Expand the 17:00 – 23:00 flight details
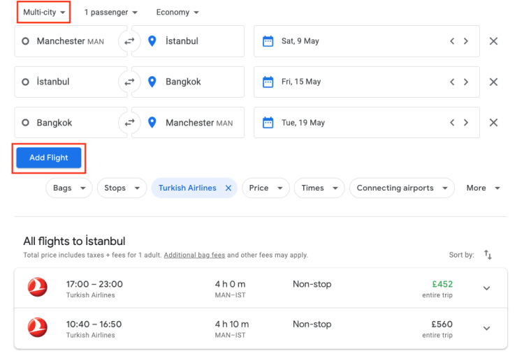This screenshot has width=517, height=358. pyautogui.click(x=487, y=288)
